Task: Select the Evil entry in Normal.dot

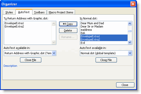Action: pyautogui.click(x=83, y=43)
